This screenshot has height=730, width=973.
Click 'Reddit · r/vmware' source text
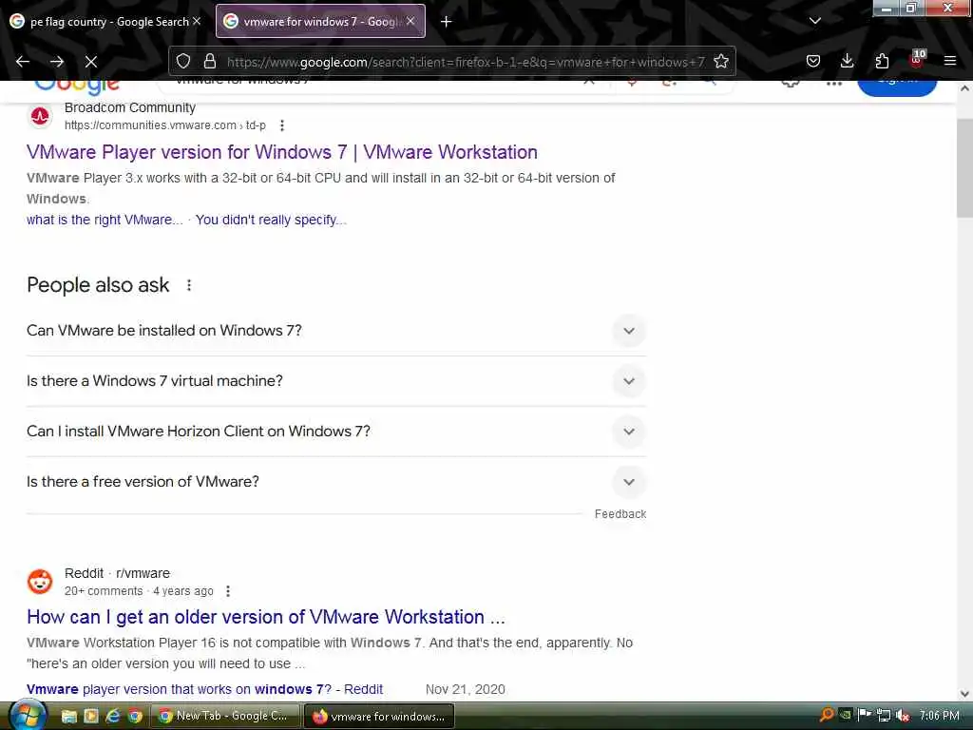(117, 573)
